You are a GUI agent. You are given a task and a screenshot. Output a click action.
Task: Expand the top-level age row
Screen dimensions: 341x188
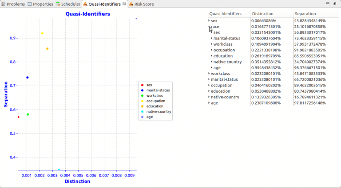click(x=209, y=103)
